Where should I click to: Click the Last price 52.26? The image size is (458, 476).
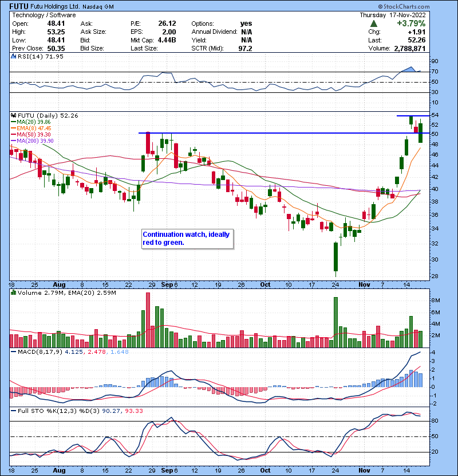pos(416,40)
